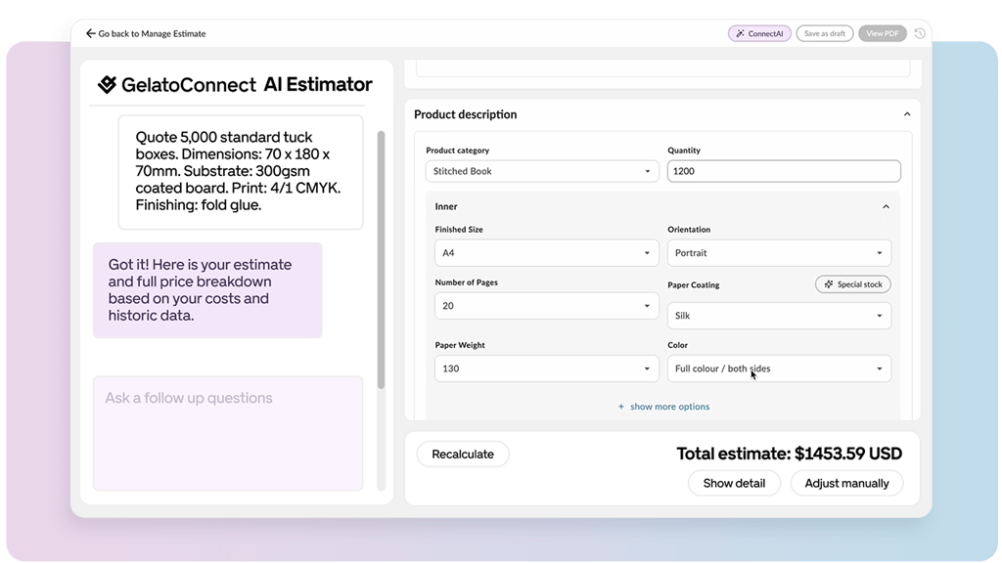Click the Paper Coating label
The height and width of the screenshot is (563, 1002).
click(694, 284)
